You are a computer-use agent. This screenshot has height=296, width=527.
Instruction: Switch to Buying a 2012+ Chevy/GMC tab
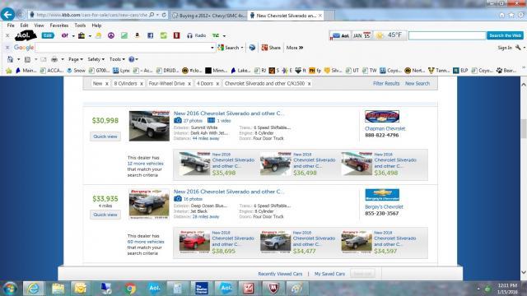point(208,16)
